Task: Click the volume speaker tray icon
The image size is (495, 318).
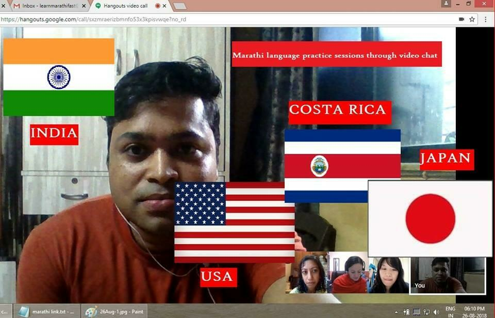Action: (436, 312)
